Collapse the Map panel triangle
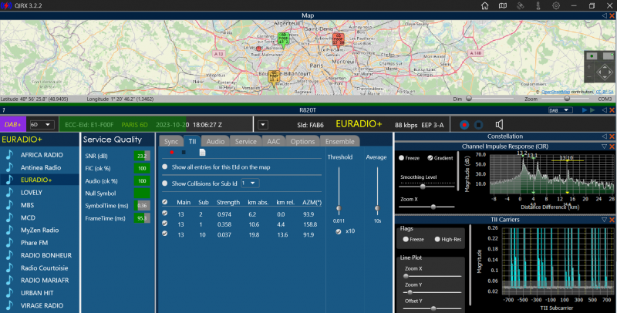Image resolution: width=617 pixels, height=313 pixels. (605, 15)
